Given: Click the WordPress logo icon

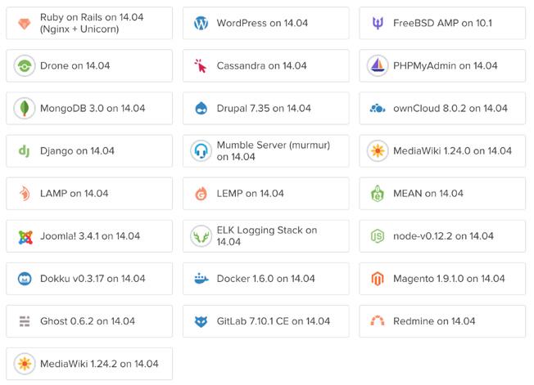Looking at the screenshot, I should click(x=201, y=24).
